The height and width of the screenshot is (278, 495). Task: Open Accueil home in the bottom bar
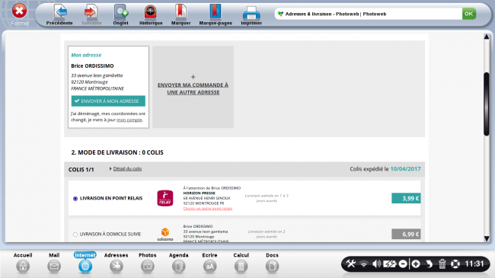tap(23, 263)
